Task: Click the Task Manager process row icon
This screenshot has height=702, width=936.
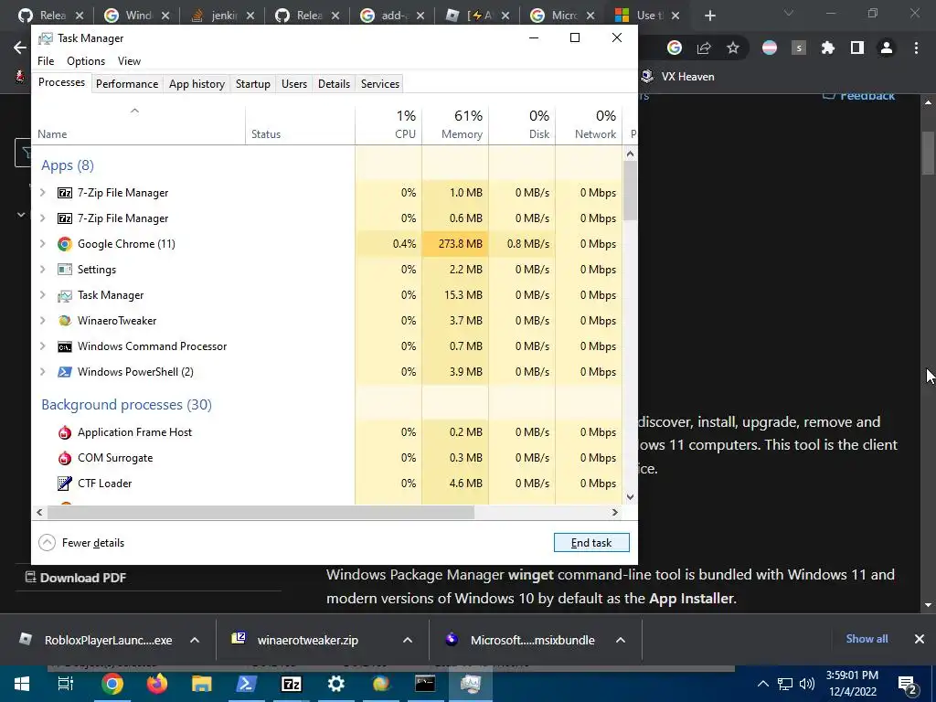Action: click(65, 295)
